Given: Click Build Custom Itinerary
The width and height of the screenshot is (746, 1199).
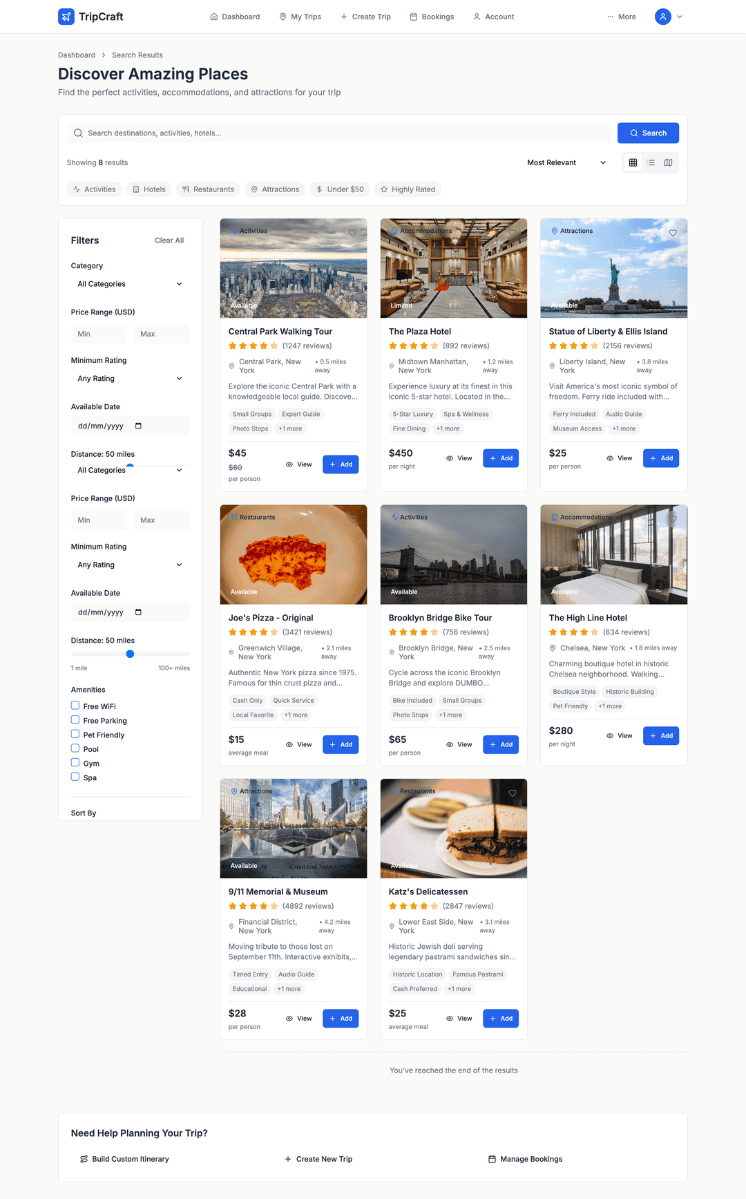Looking at the screenshot, I should [124, 1159].
